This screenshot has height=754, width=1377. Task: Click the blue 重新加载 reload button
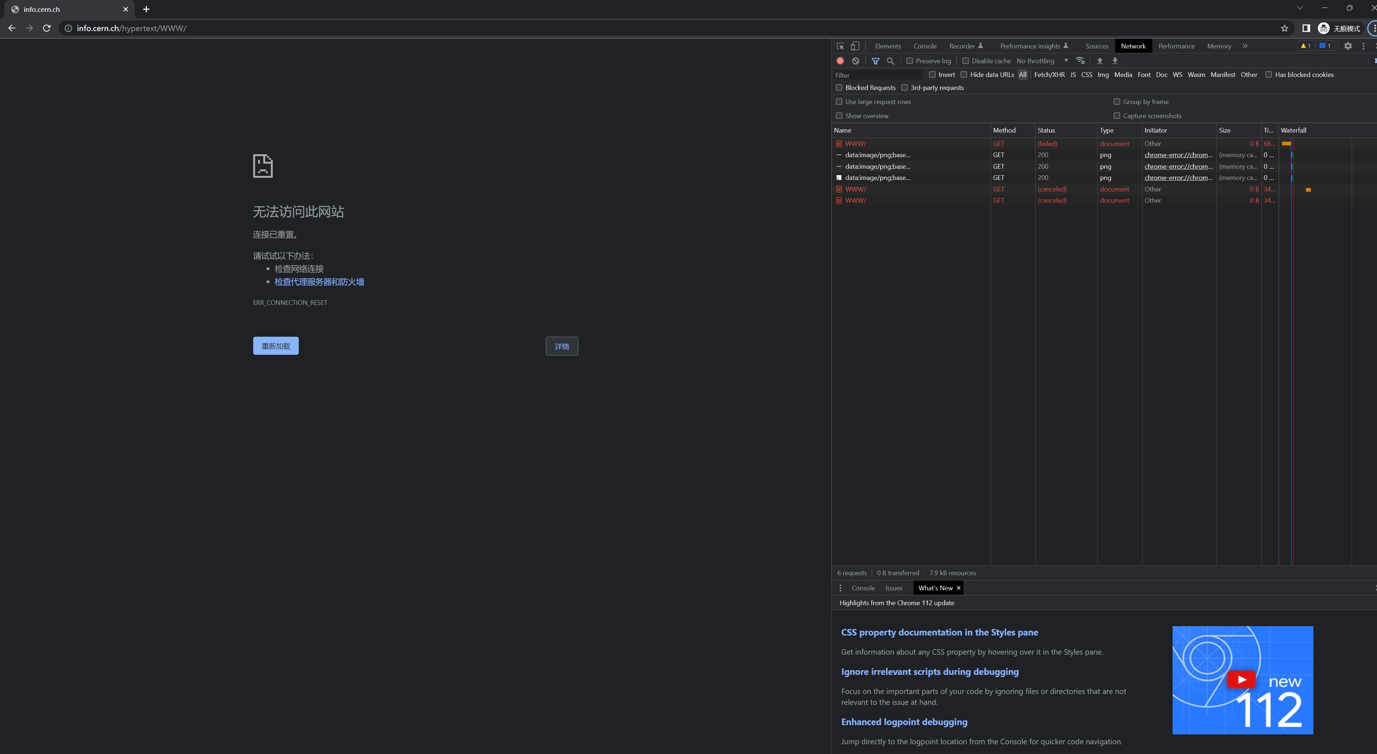tap(276, 346)
